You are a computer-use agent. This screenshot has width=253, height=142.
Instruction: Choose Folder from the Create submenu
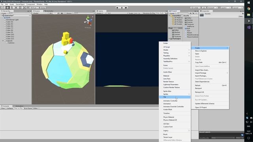click(175, 43)
